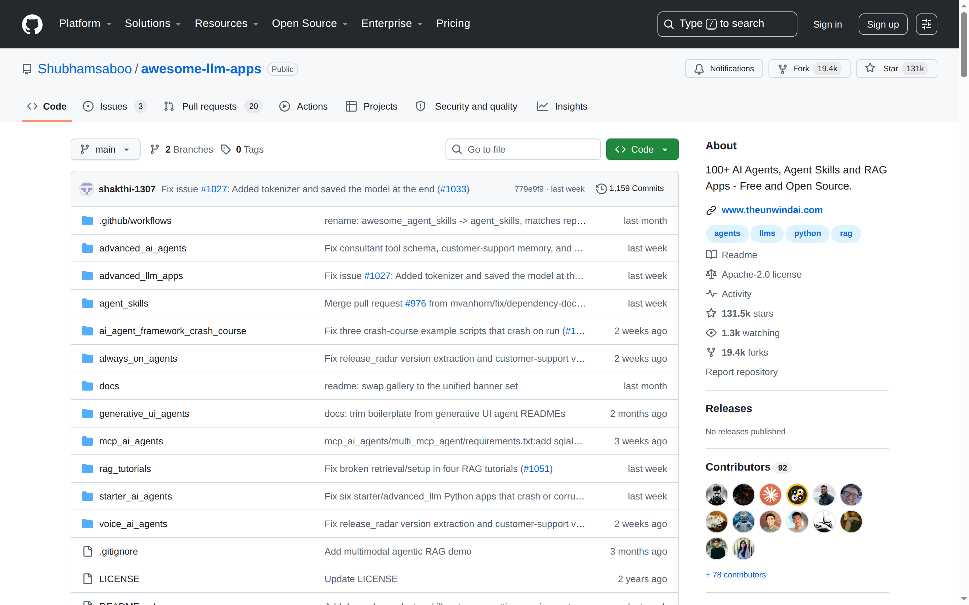969x605 pixels.
Task: Click the Readme book icon link
Action: [x=731, y=255]
